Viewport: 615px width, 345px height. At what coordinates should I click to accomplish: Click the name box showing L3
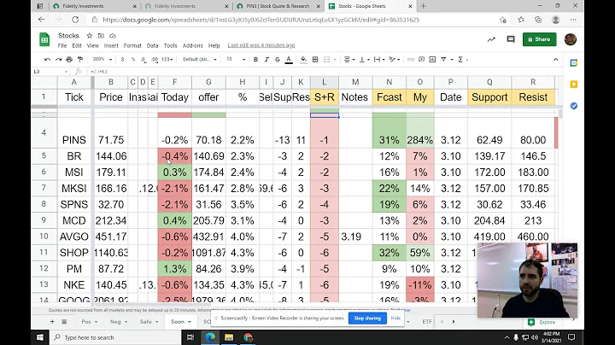pos(50,72)
